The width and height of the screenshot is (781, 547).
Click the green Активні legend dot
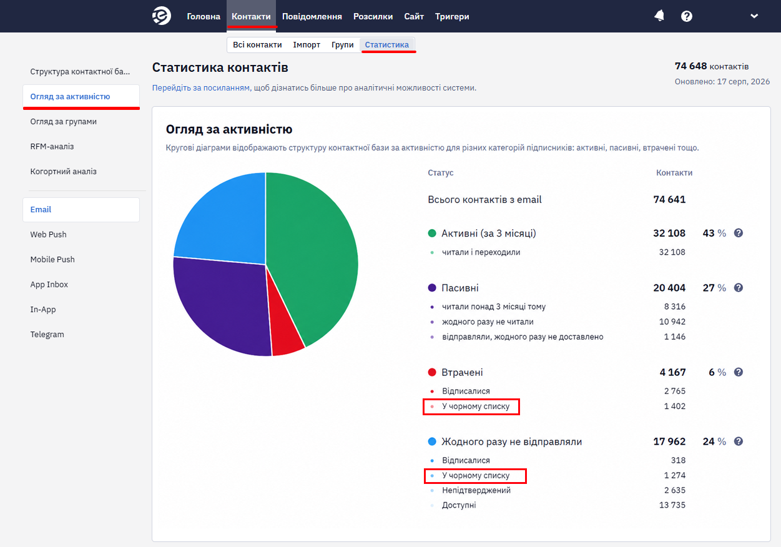click(x=432, y=234)
